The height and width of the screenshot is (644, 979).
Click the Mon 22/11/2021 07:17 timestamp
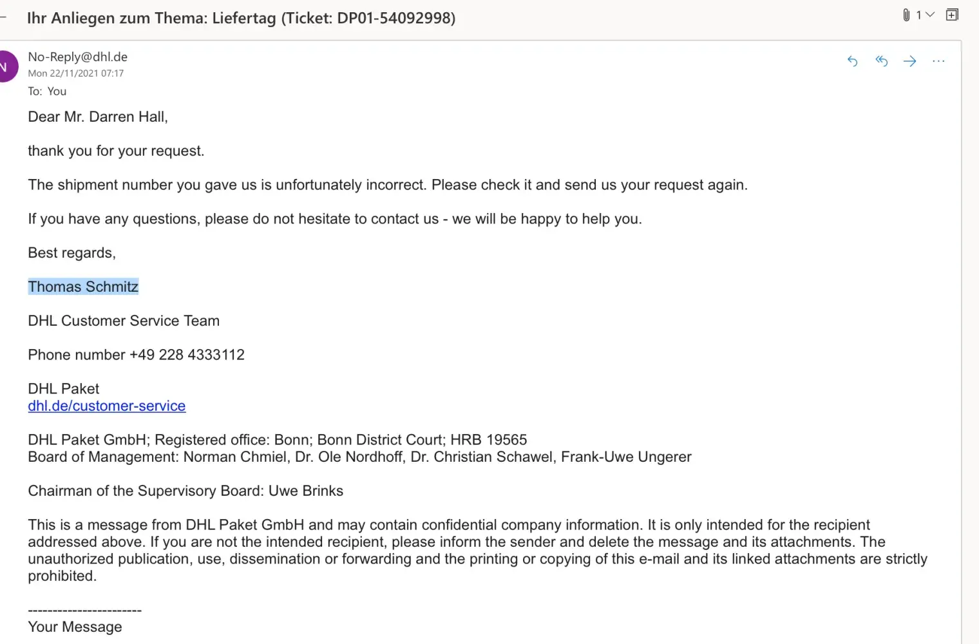click(76, 73)
